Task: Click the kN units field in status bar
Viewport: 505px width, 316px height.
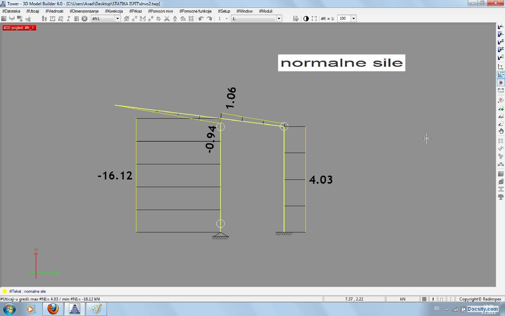Action: (402, 299)
